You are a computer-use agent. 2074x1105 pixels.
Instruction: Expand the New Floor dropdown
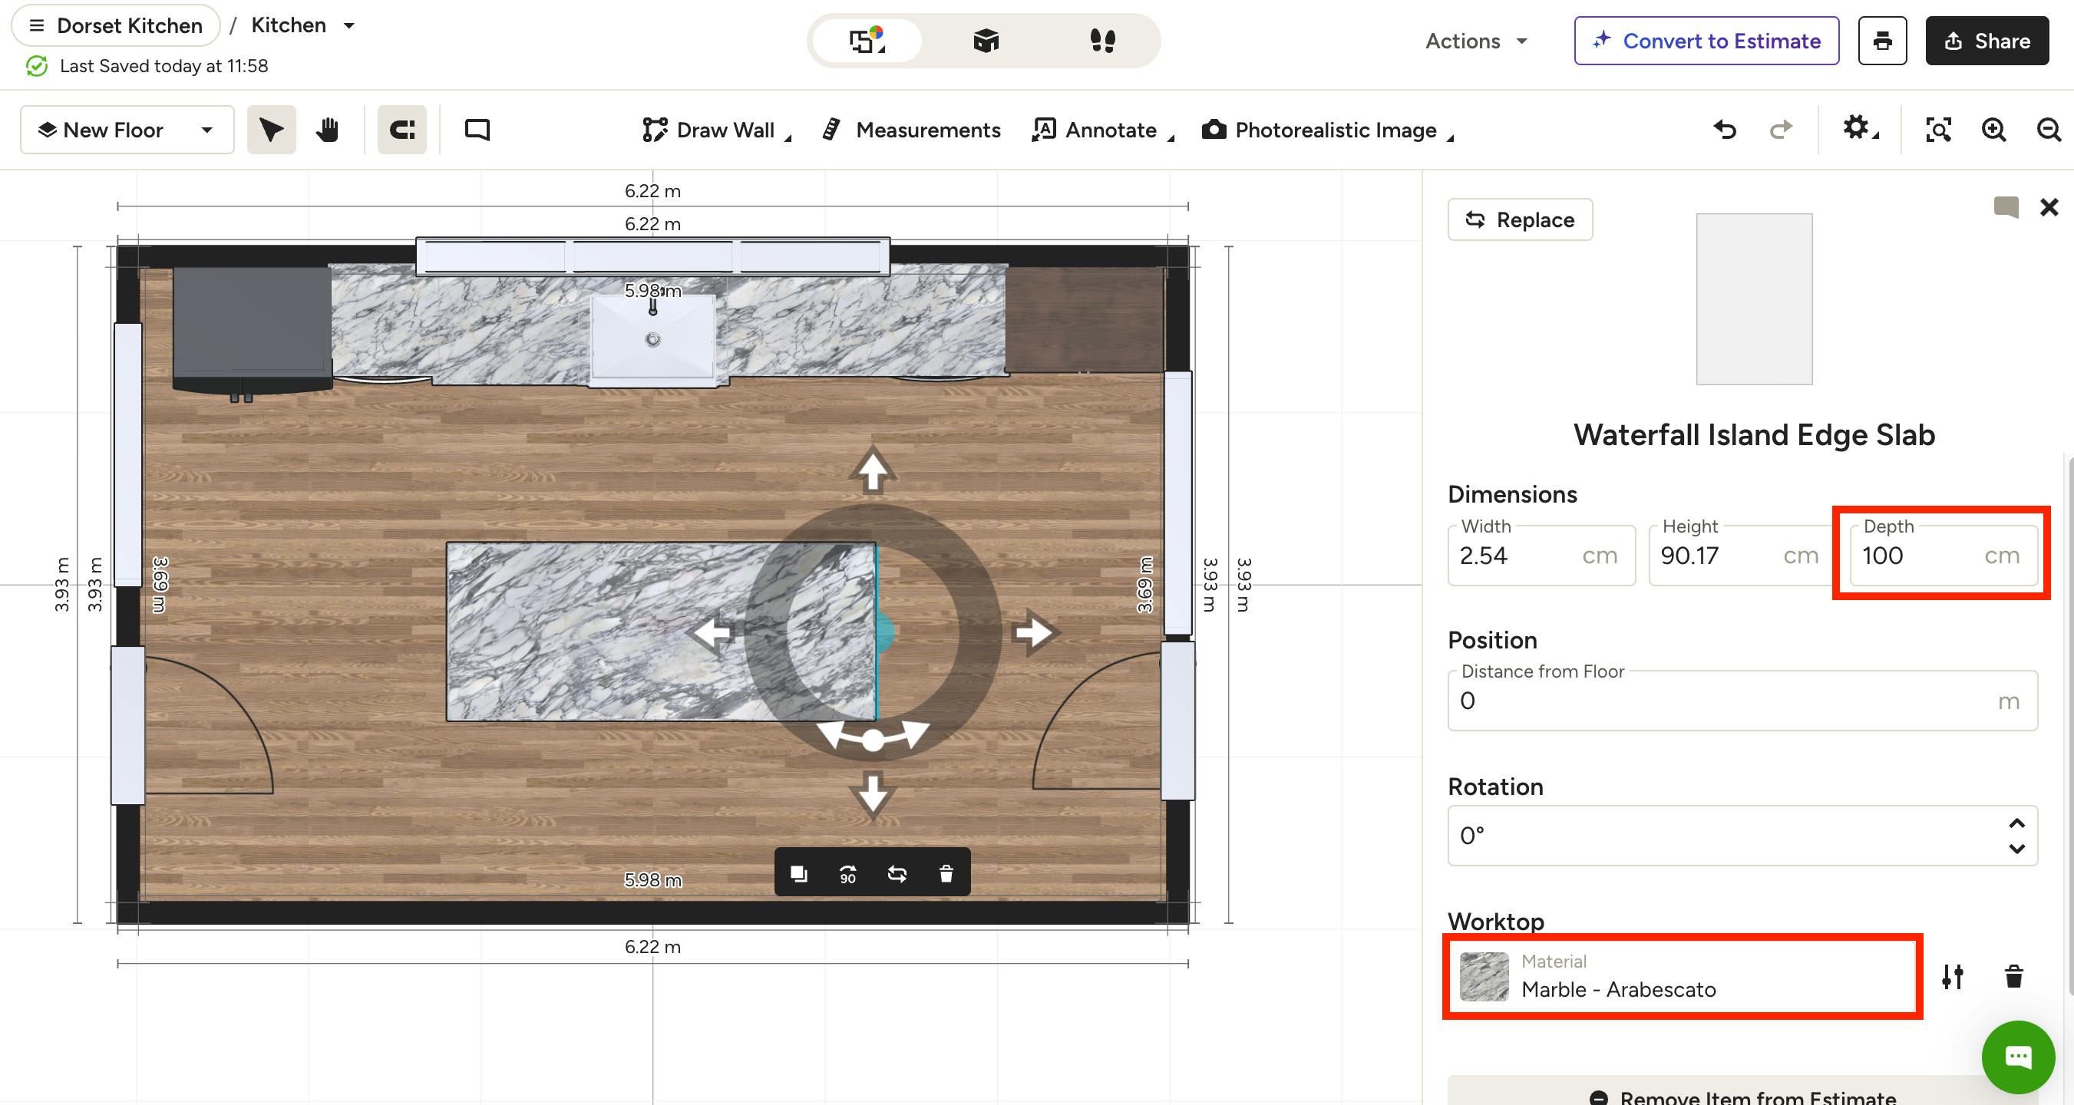tap(127, 130)
